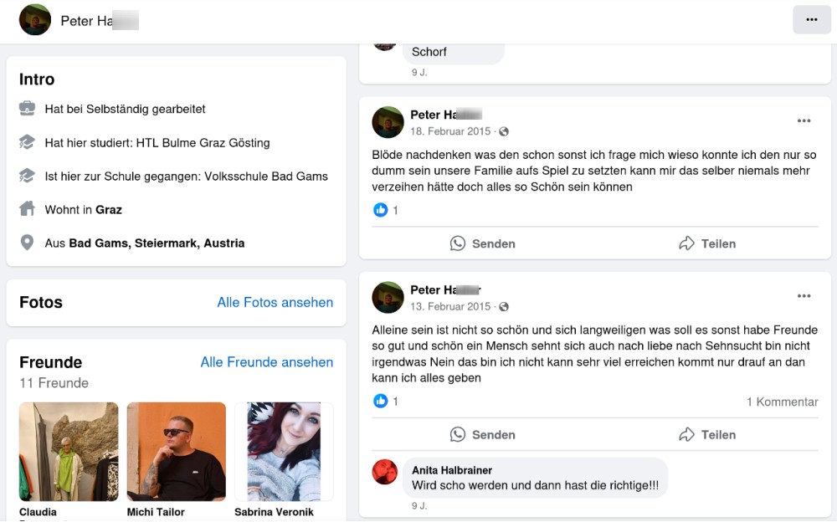
Task: Open options menu for the 18. Februar 2015 post
Action: 804,121
